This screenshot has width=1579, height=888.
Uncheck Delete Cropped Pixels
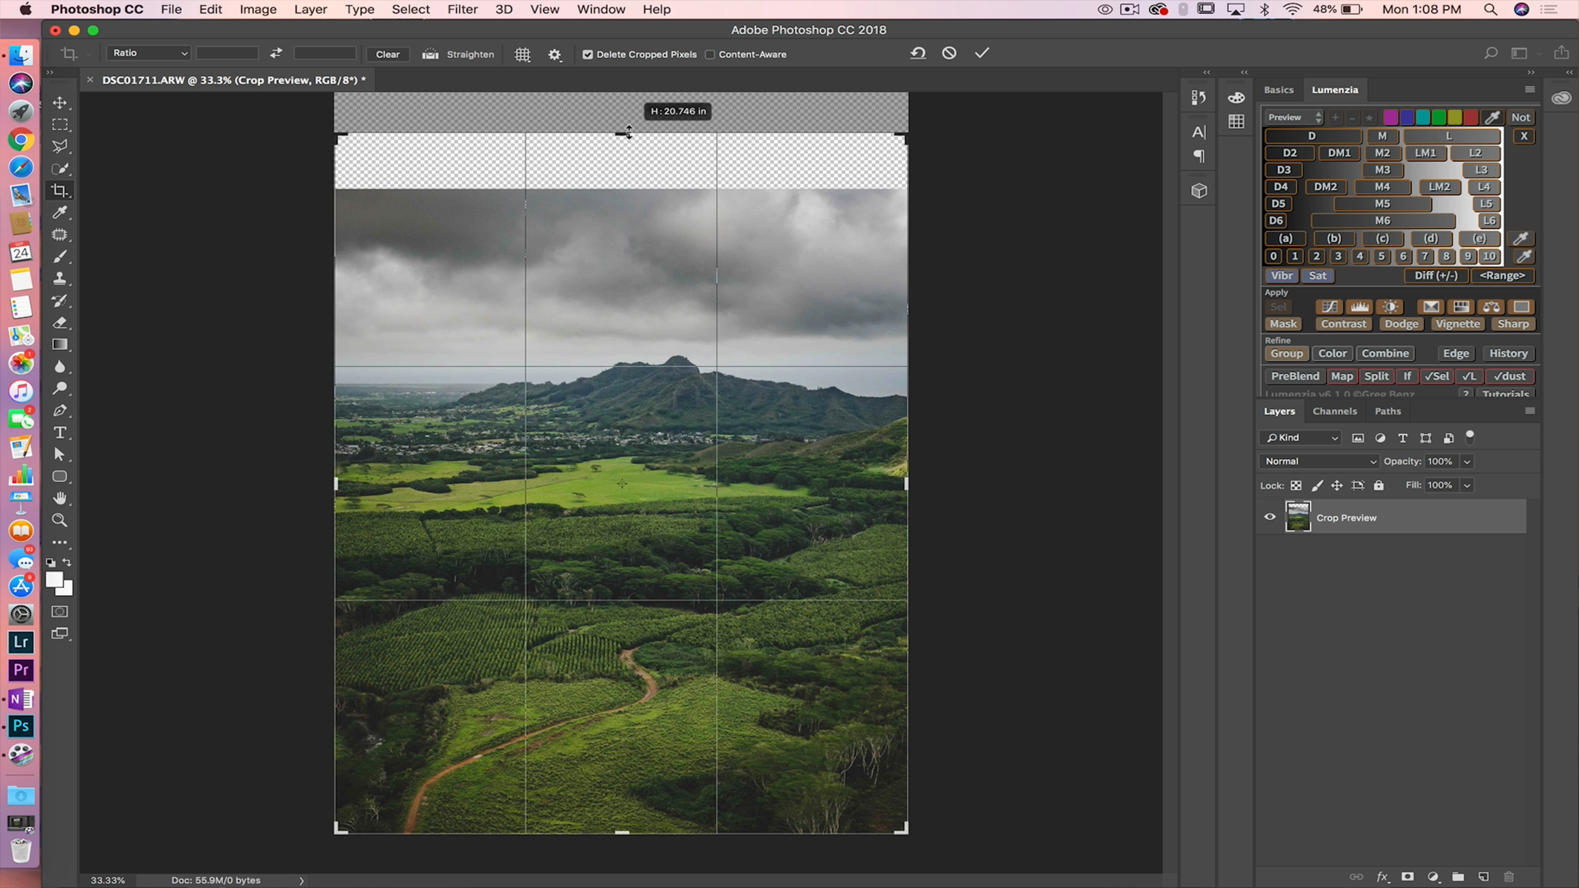click(588, 54)
